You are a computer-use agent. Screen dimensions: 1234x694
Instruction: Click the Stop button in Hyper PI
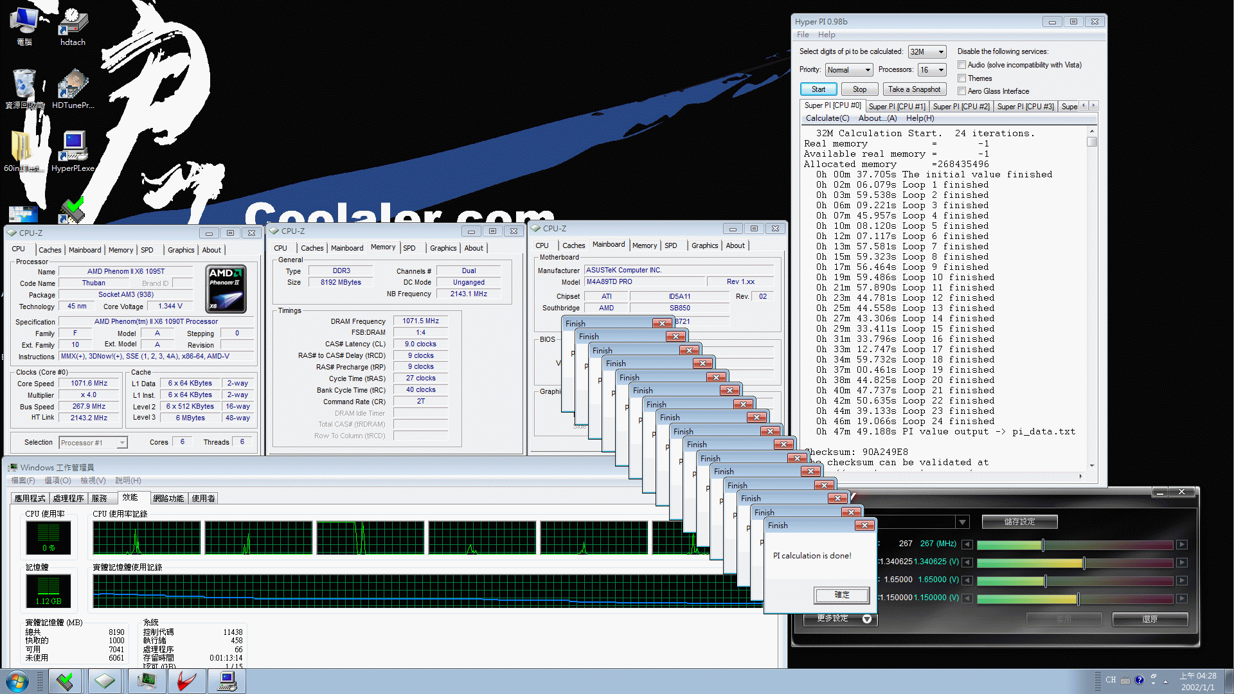[859, 89]
